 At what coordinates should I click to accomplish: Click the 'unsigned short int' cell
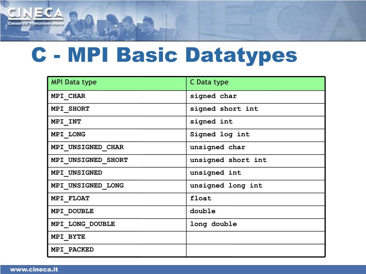[256, 161]
